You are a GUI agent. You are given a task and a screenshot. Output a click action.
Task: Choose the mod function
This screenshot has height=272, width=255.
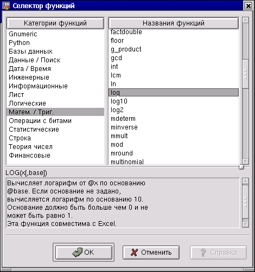click(x=174, y=145)
